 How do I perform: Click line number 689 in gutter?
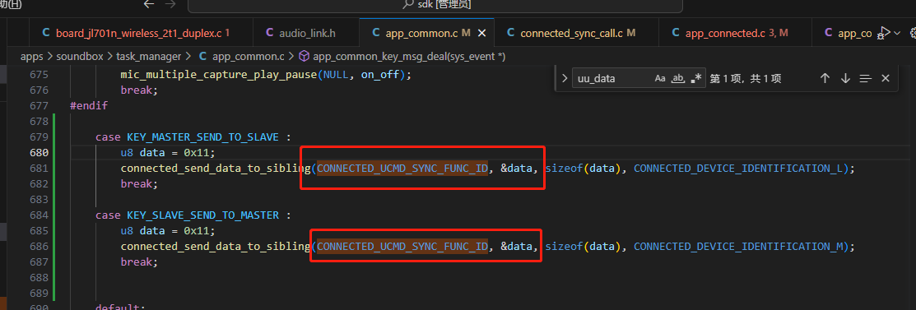pos(39,294)
